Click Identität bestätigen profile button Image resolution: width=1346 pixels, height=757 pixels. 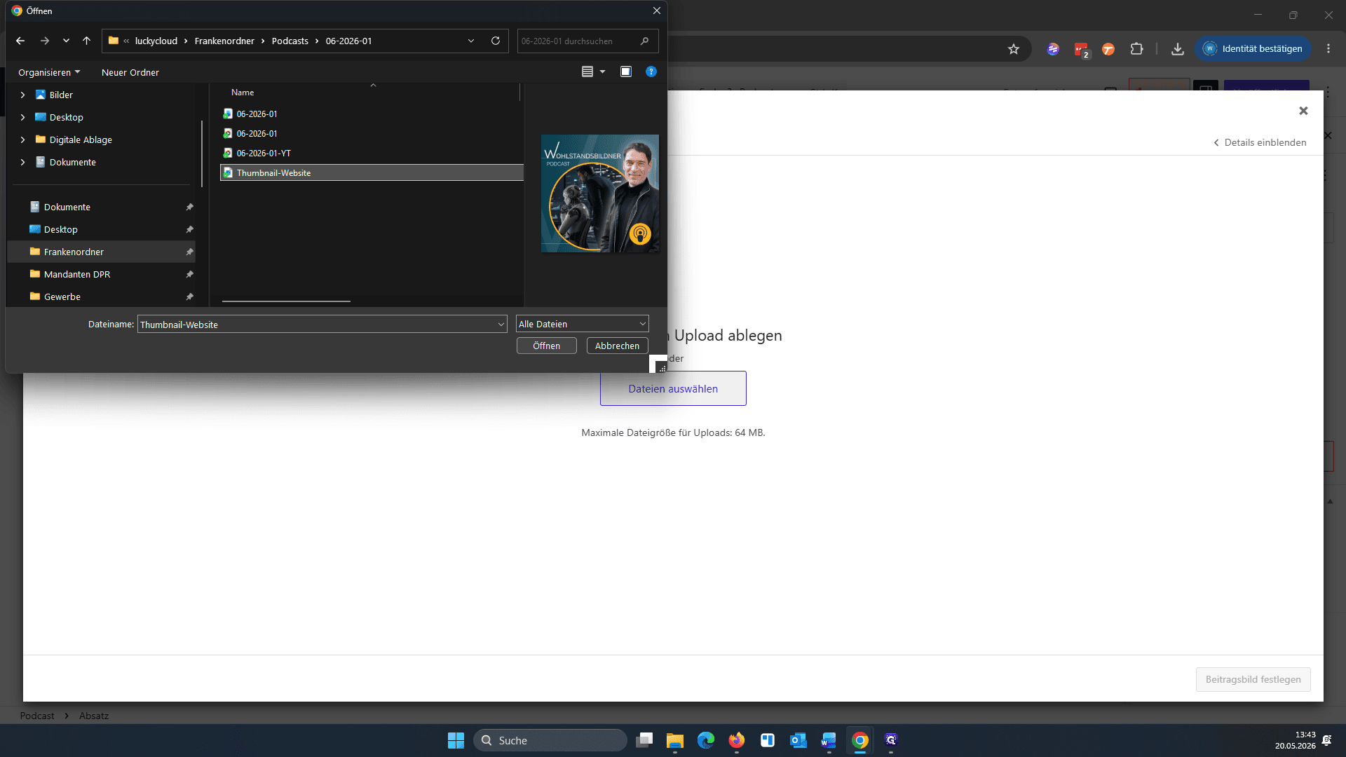coord(1253,48)
